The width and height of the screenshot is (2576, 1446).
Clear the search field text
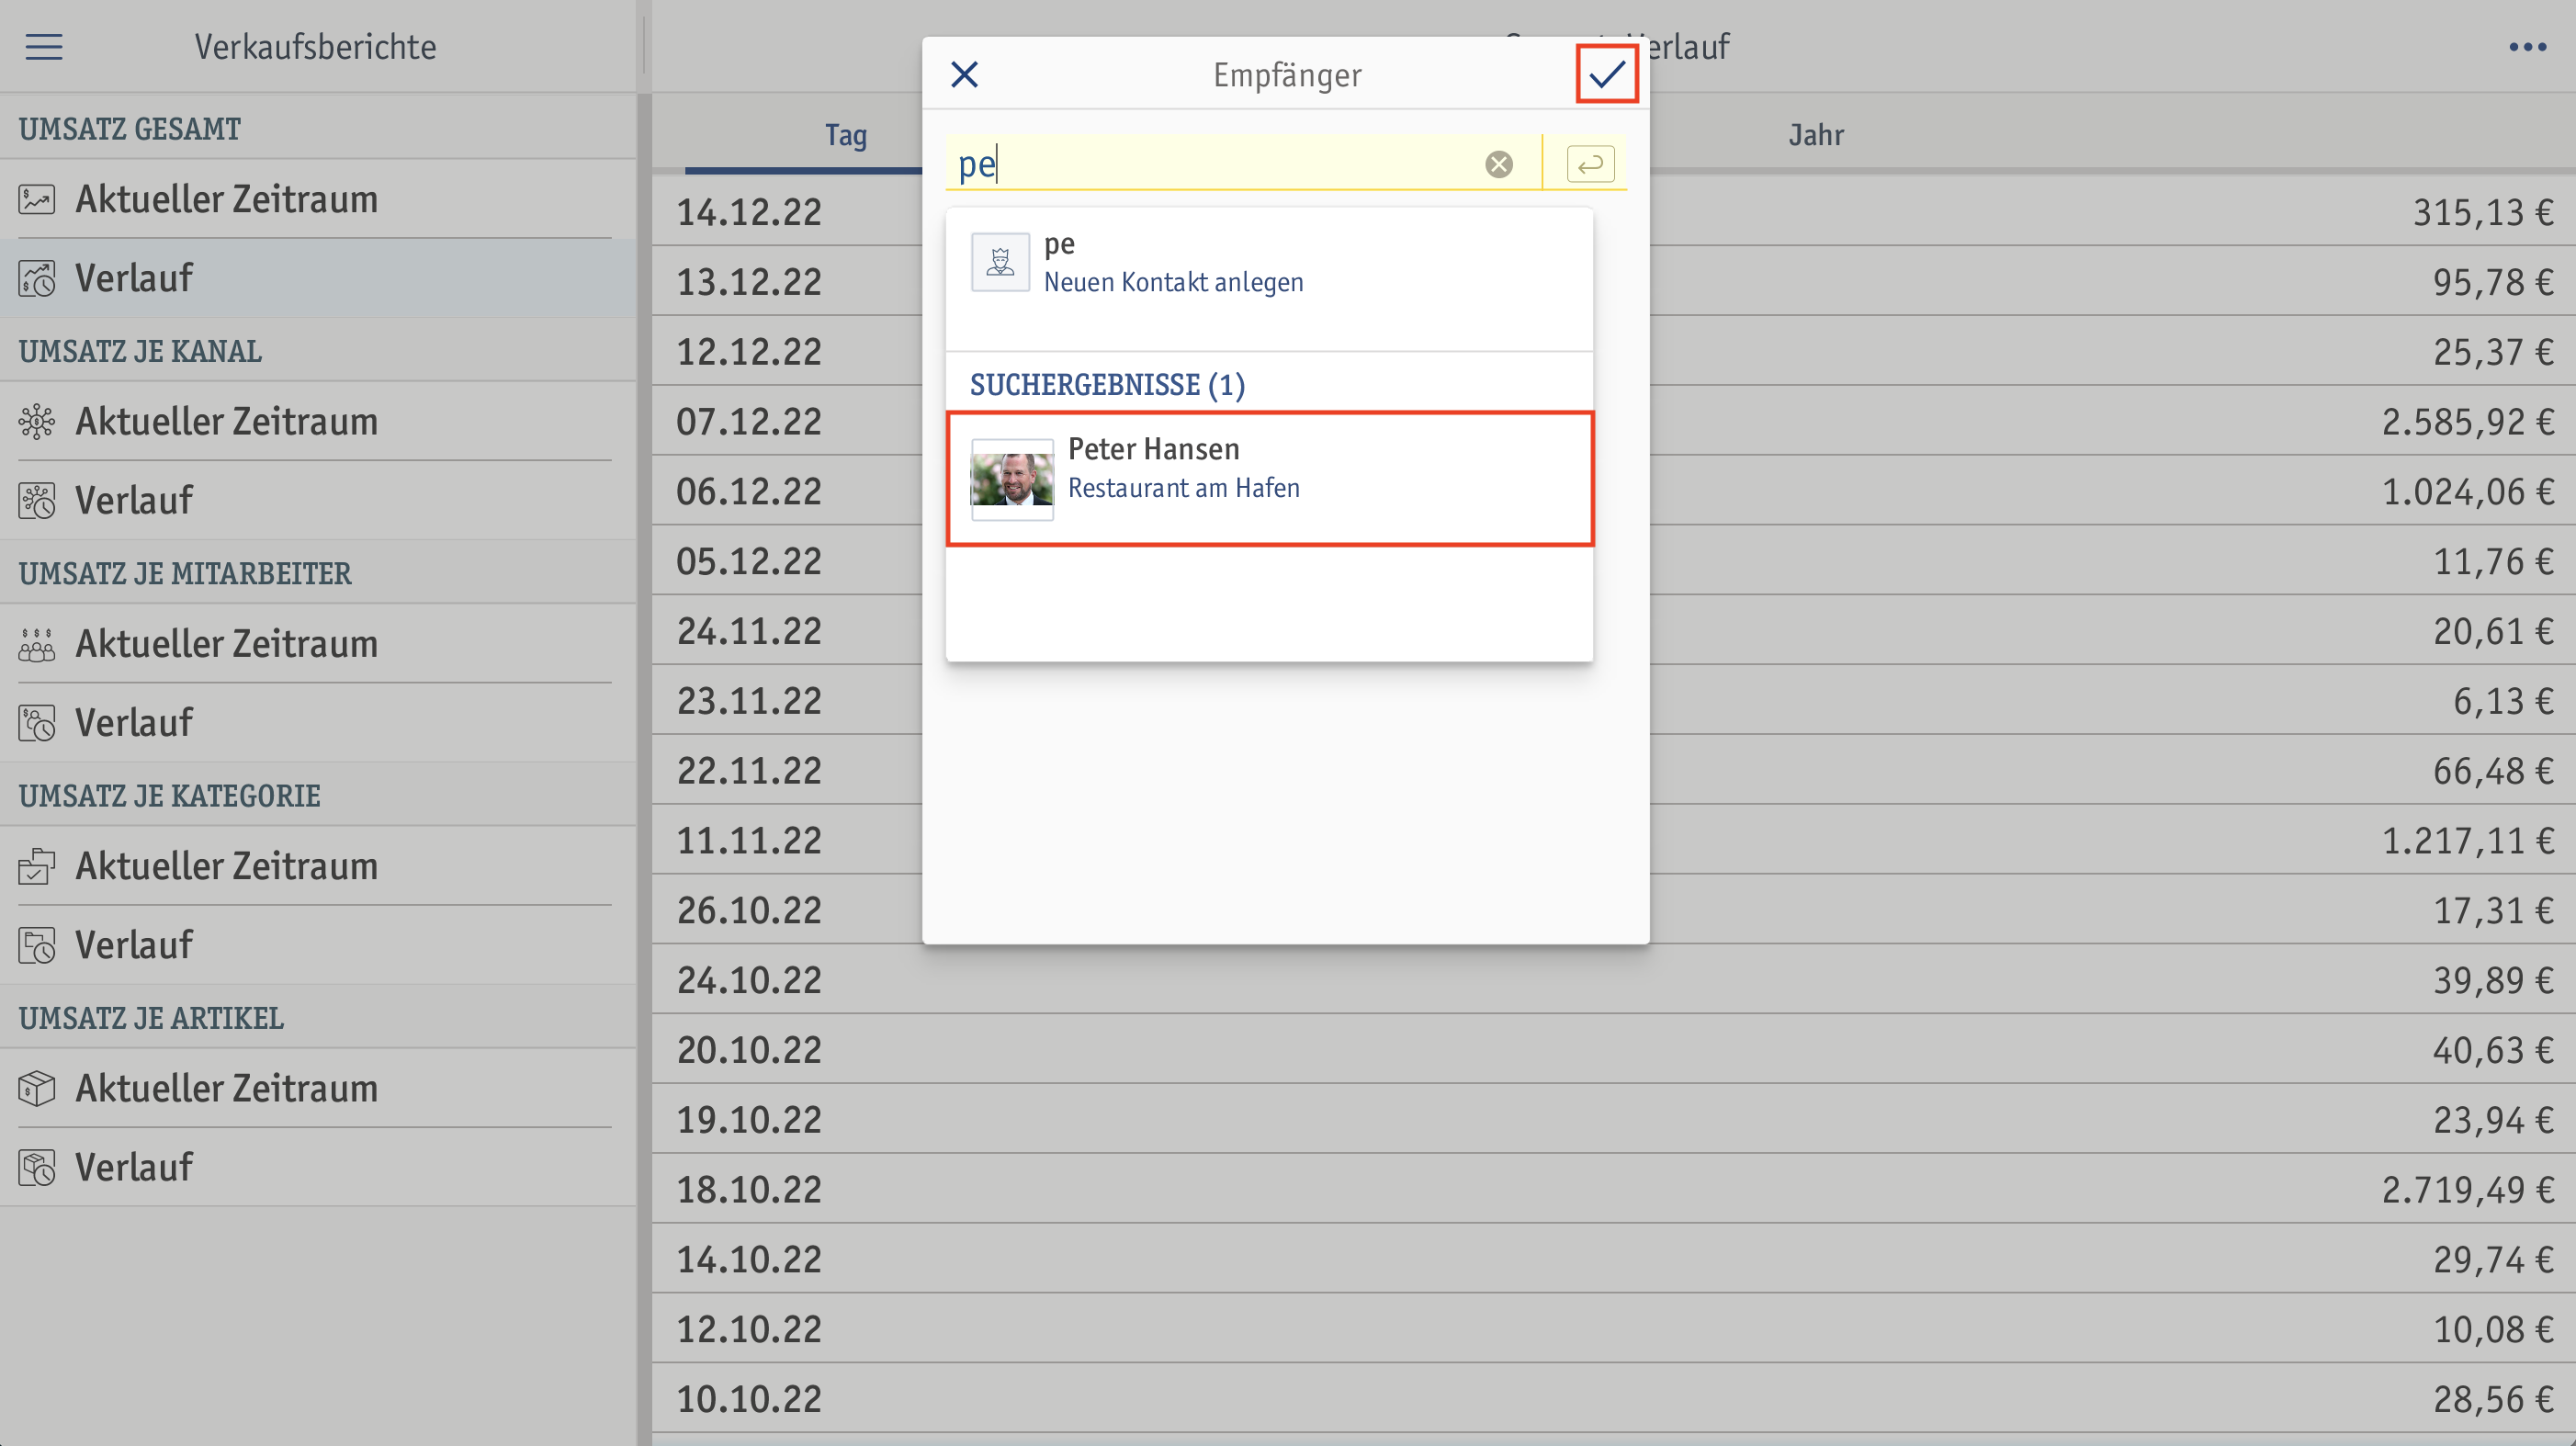click(1498, 164)
